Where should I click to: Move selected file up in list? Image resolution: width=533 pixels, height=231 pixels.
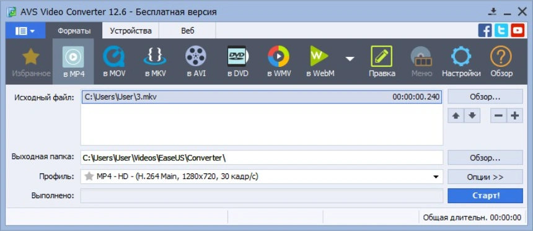(x=456, y=116)
